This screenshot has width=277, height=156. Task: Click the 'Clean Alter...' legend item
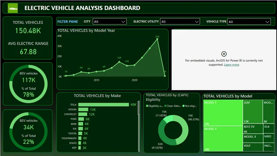pos(173,106)
